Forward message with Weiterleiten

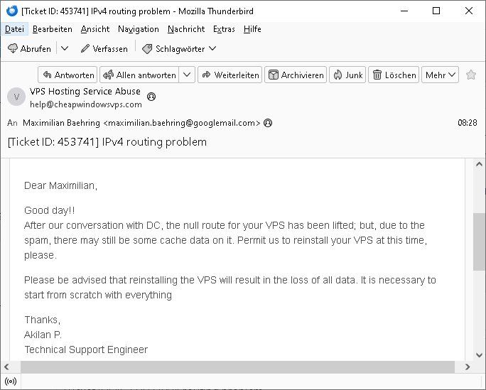(x=229, y=75)
